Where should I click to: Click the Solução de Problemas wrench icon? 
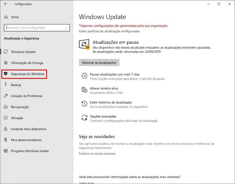(x=6, y=96)
